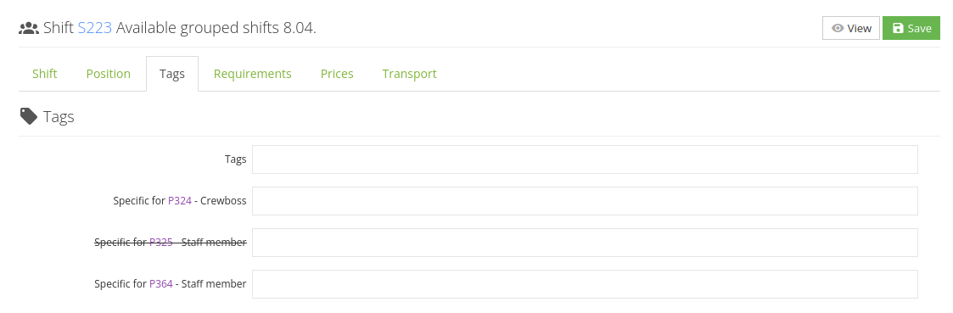Switch to the Shift tab
953x313 pixels.
(x=44, y=74)
